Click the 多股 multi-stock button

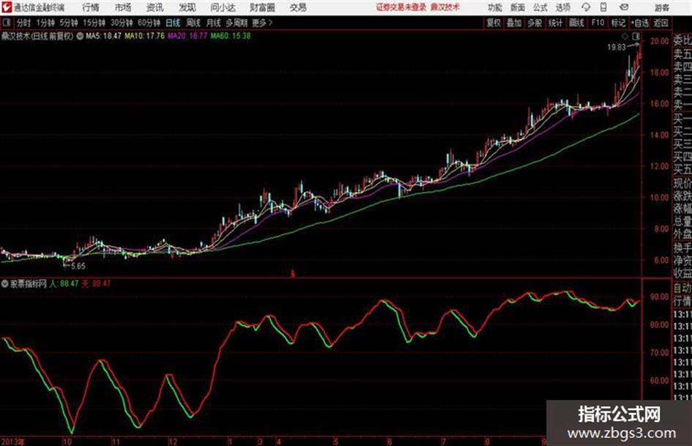coord(535,23)
